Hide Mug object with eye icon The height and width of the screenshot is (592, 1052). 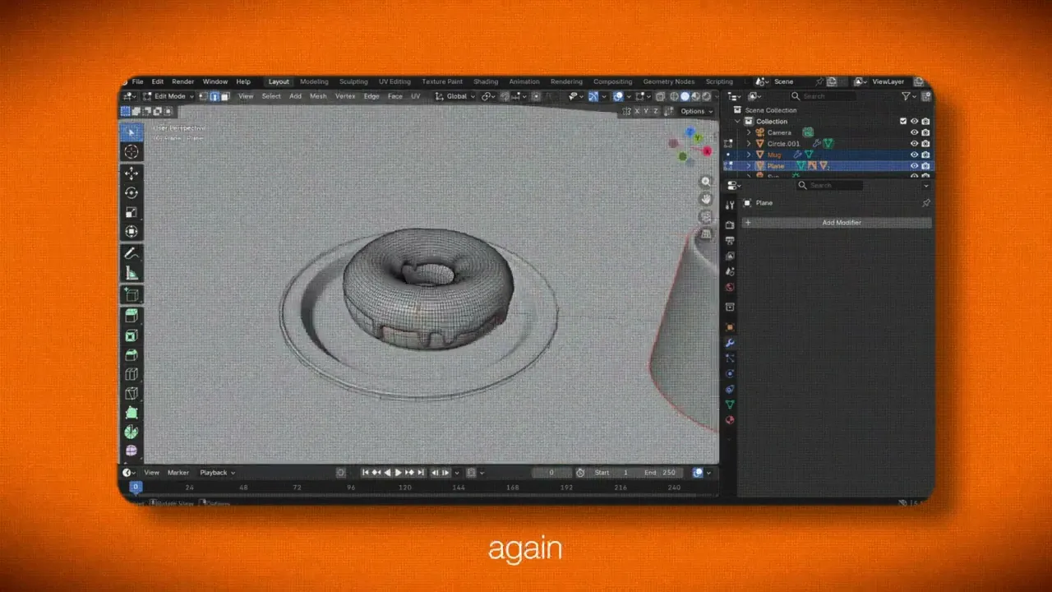pos(914,155)
